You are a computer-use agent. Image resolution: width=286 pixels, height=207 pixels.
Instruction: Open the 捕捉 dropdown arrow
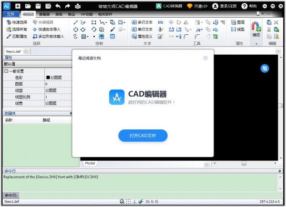(x=256, y=44)
